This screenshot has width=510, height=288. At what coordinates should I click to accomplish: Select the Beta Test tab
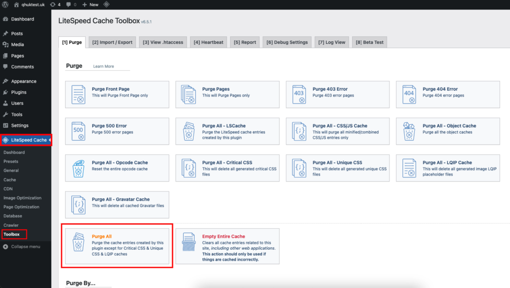pos(370,42)
